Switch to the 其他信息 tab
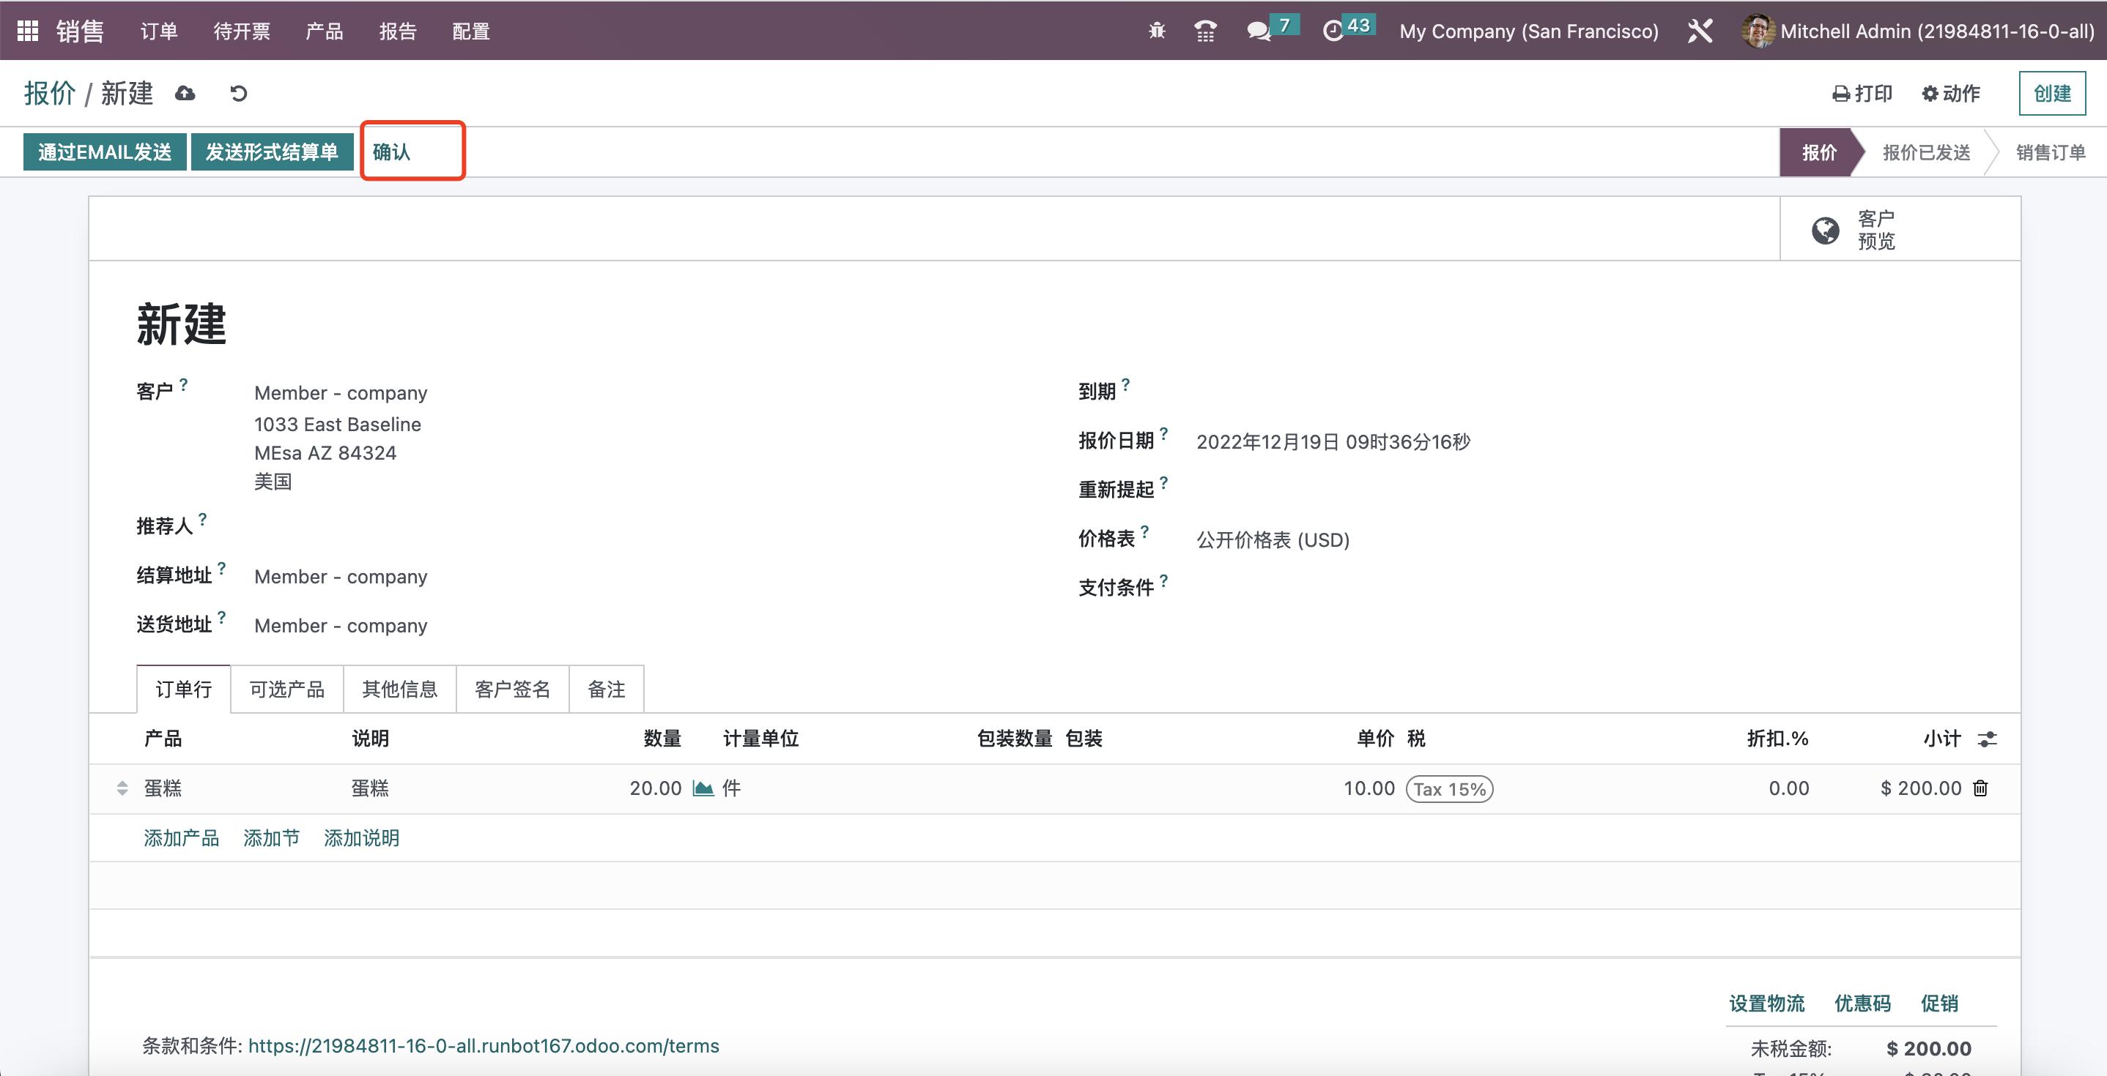2107x1076 pixels. point(400,690)
